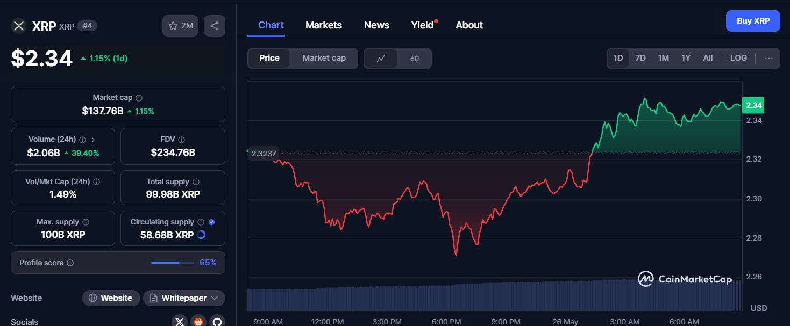Viewport: 790px width, 326px height.
Task: Click the share icon button
Action: click(214, 26)
